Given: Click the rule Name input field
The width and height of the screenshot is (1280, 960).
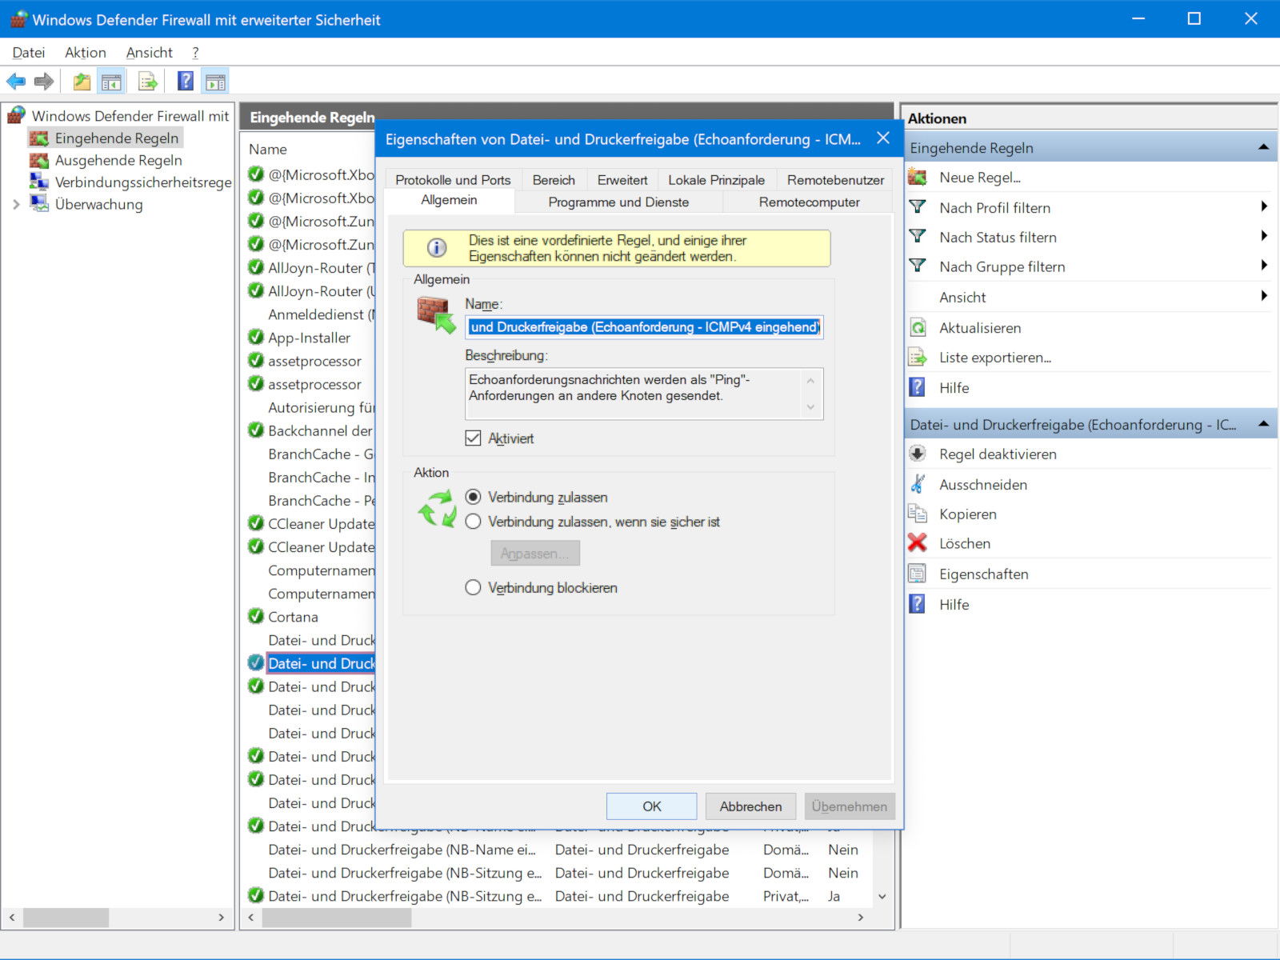Looking at the screenshot, I should click(x=644, y=326).
